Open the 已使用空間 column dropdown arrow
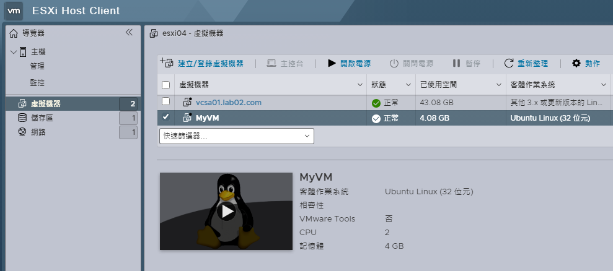The image size is (613, 271). click(499, 85)
